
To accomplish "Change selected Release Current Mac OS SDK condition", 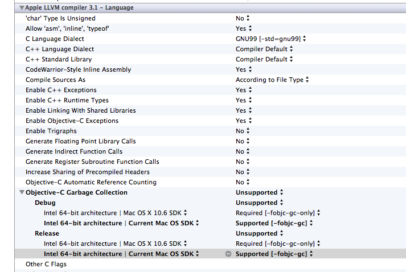I will (164, 254).
